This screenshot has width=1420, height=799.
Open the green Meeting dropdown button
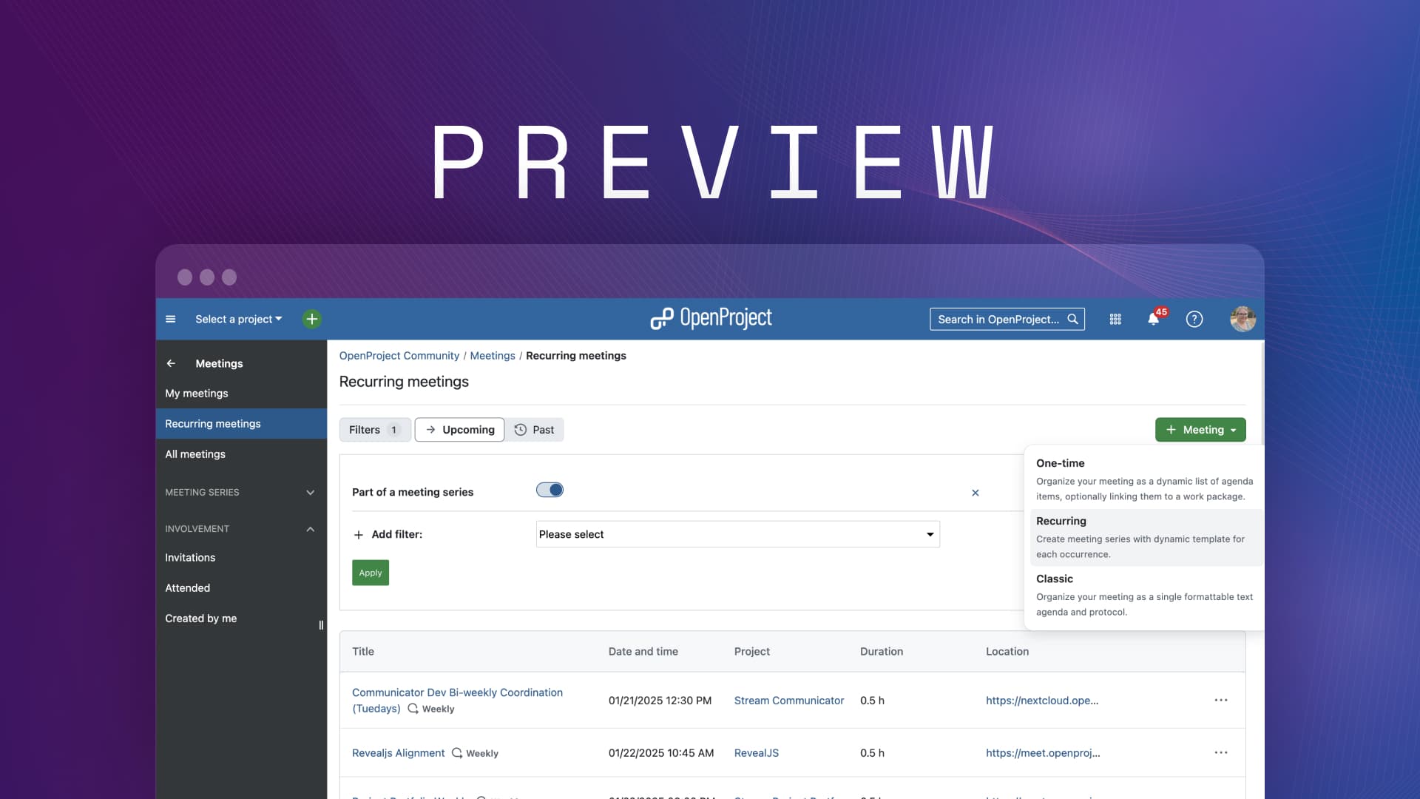1200,429
